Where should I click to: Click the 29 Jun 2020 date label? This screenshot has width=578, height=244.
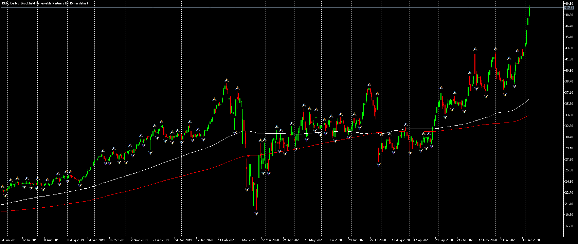357,240
